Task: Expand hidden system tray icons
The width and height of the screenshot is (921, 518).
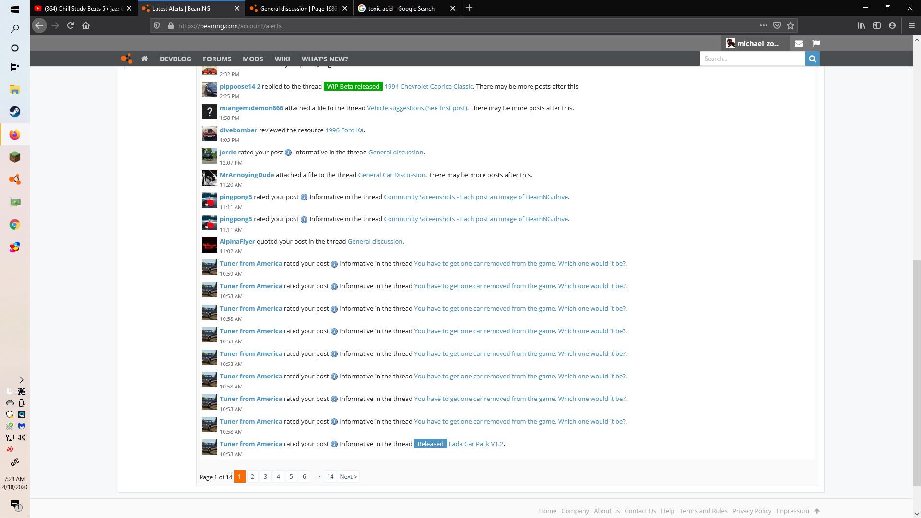Action: pos(21,380)
